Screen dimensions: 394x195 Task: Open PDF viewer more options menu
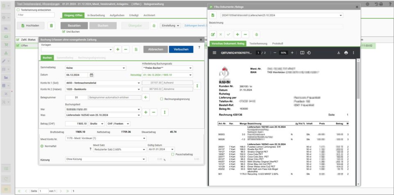[x=353, y=53]
